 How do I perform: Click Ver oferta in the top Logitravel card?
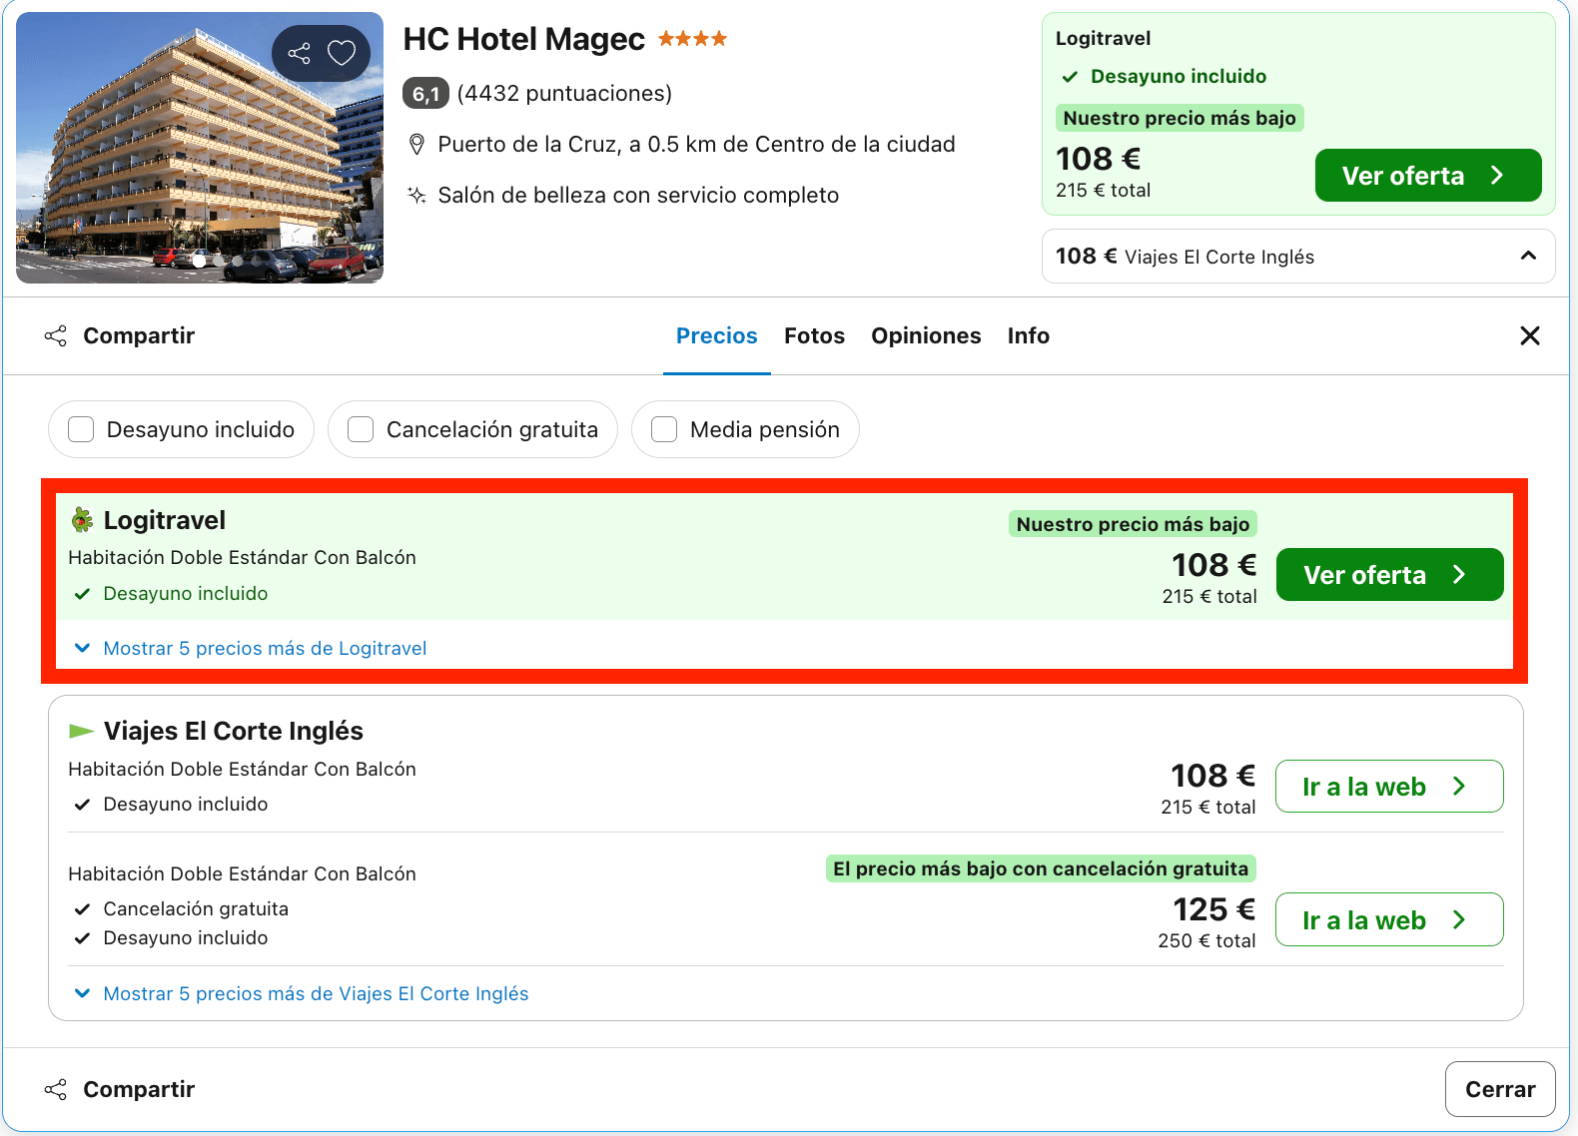(x=1428, y=176)
